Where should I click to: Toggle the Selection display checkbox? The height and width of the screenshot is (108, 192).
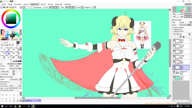[35, 7]
